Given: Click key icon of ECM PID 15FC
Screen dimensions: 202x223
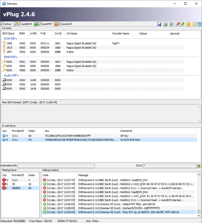Looking at the screenshot, I should pyautogui.click(x=4, y=52).
